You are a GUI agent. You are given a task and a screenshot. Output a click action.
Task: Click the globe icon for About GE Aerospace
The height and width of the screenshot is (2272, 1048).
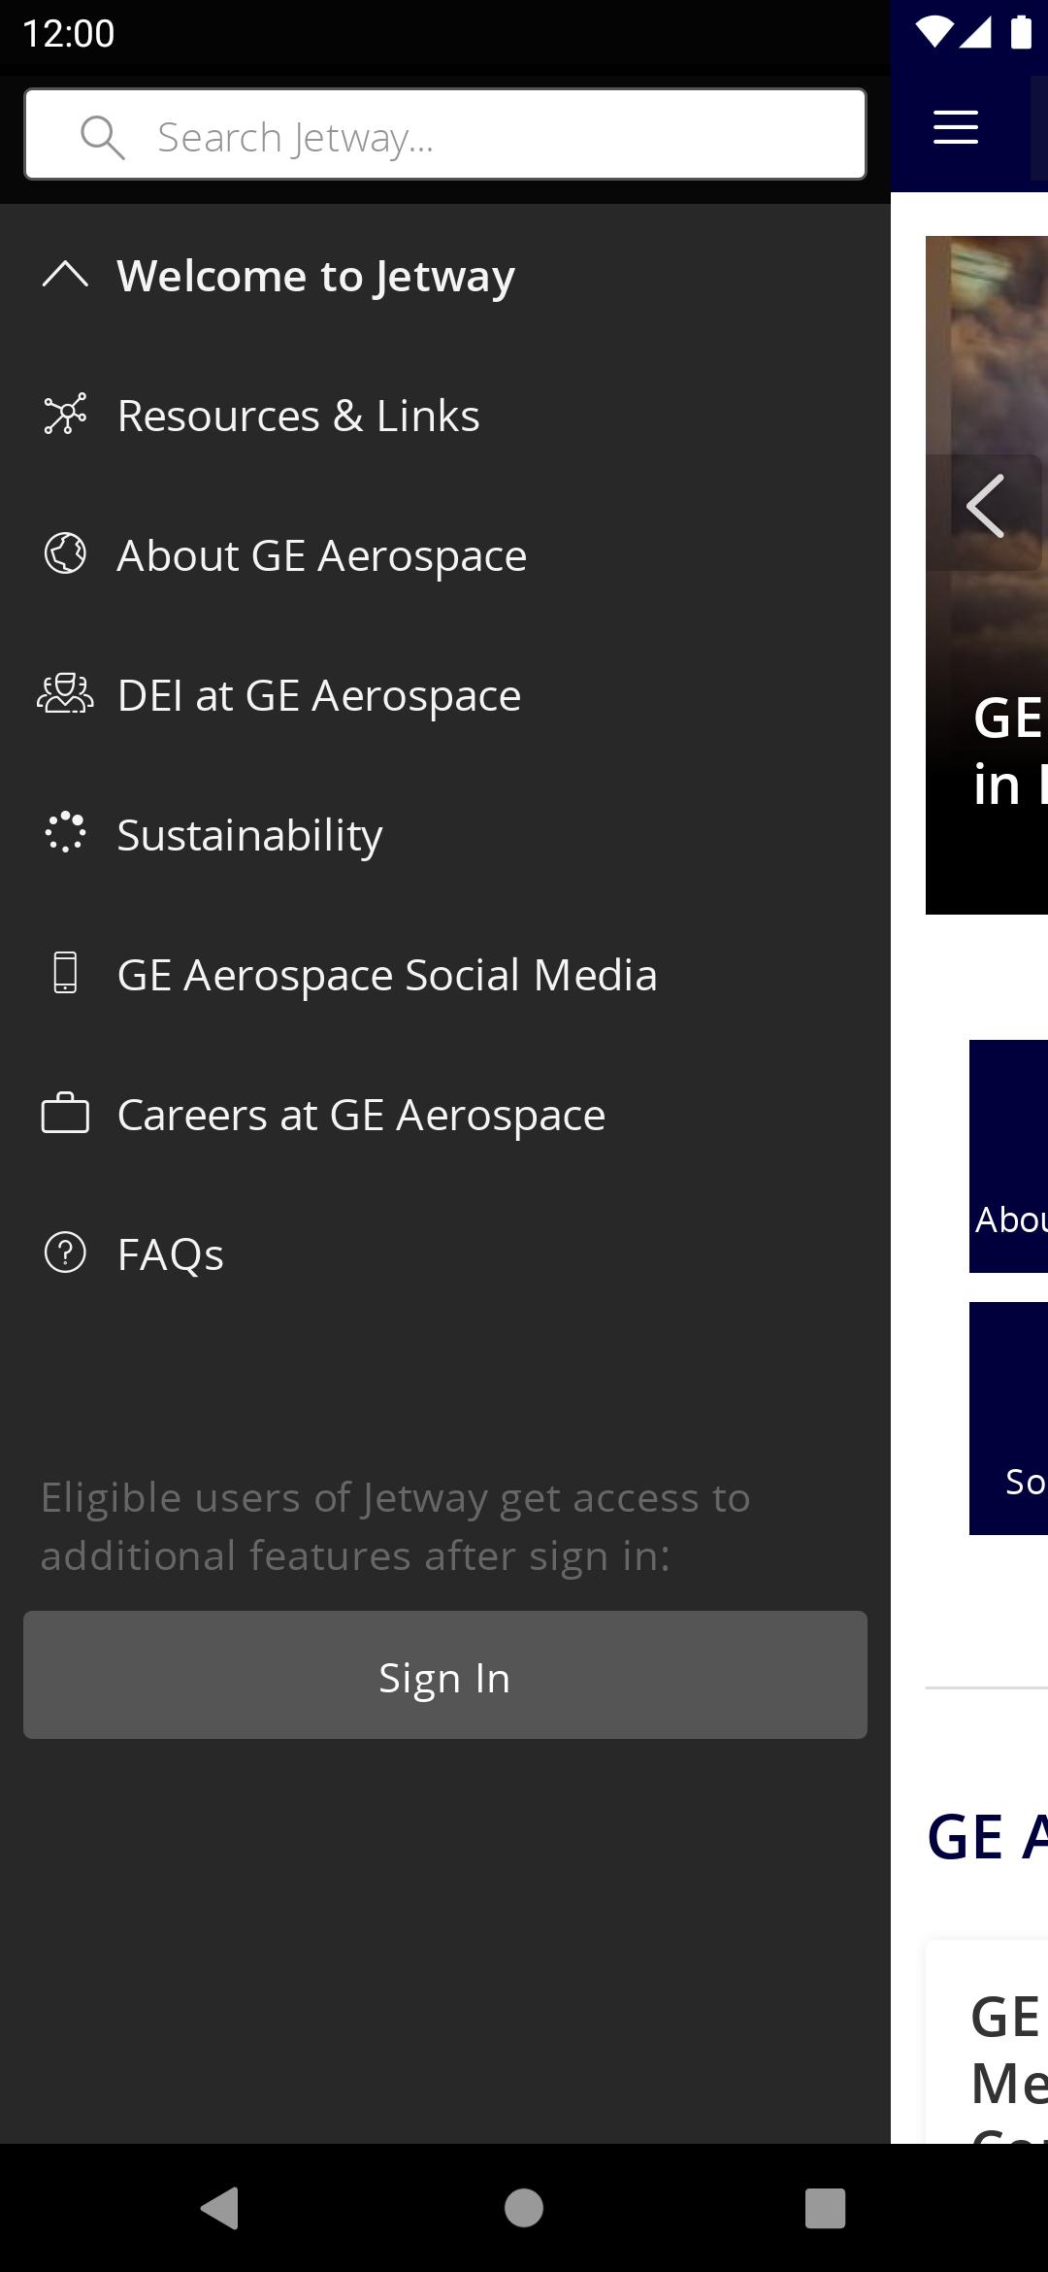[65, 554]
